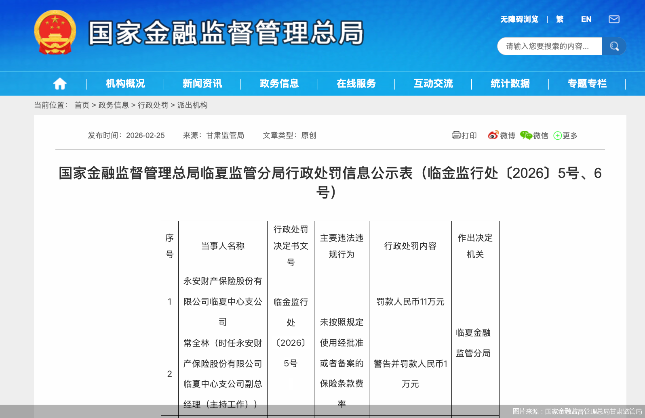The image size is (645, 418).
Task: Click the search magnifier button
Action: (614, 46)
